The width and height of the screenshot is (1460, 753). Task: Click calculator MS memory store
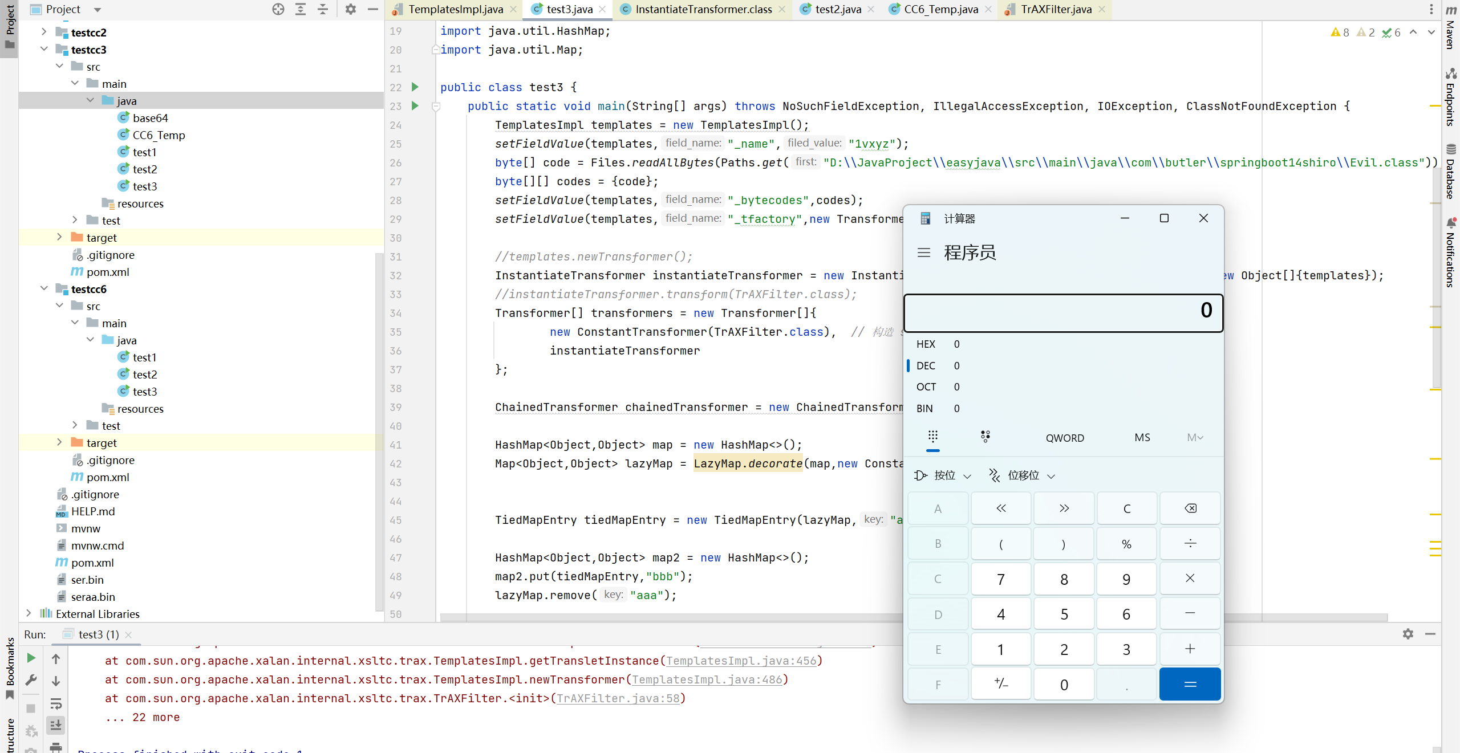click(1142, 437)
